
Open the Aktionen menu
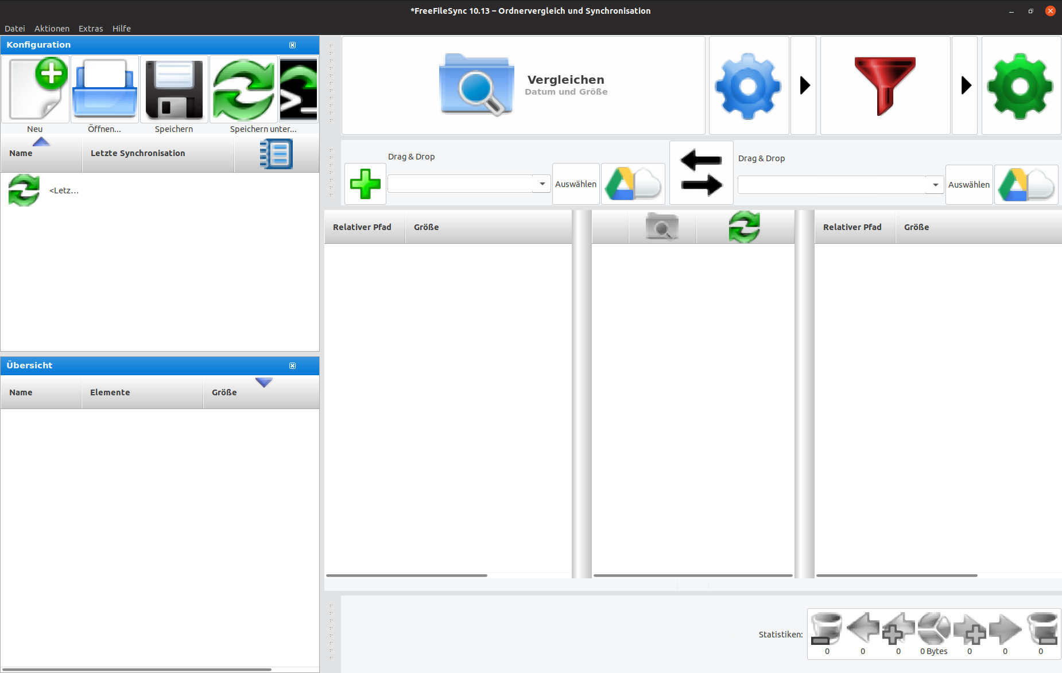(52, 28)
